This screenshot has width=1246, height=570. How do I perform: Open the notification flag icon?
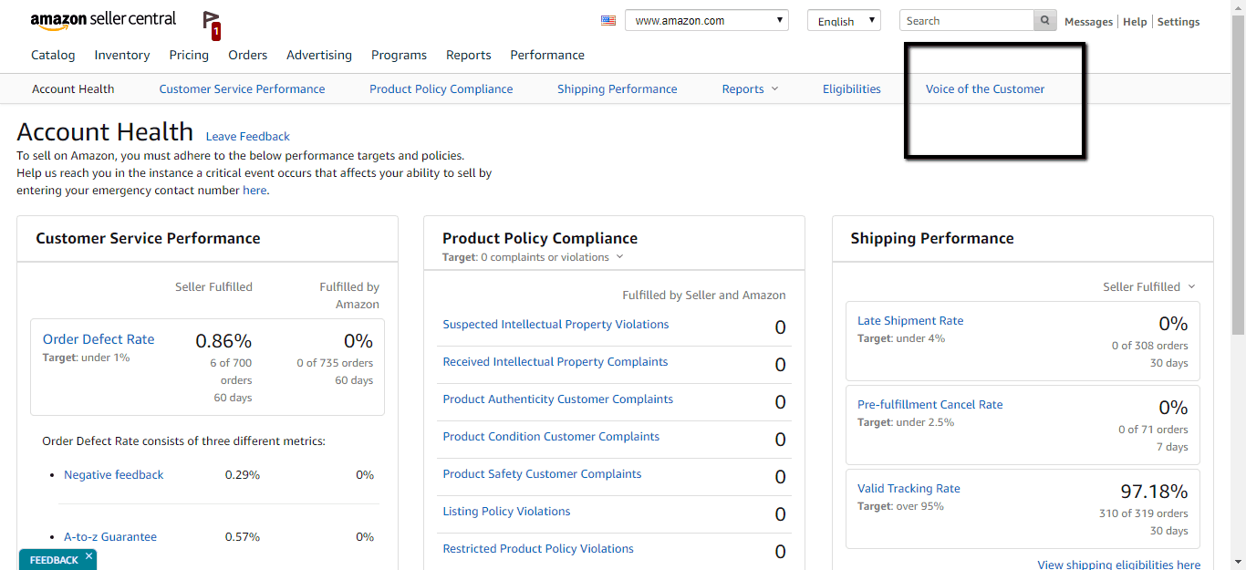(x=212, y=25)
